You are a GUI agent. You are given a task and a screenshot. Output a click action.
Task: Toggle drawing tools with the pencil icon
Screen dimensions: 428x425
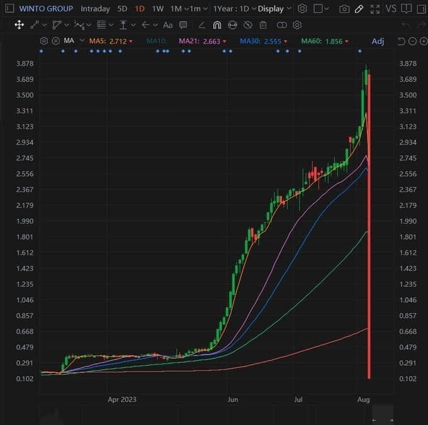359,9
